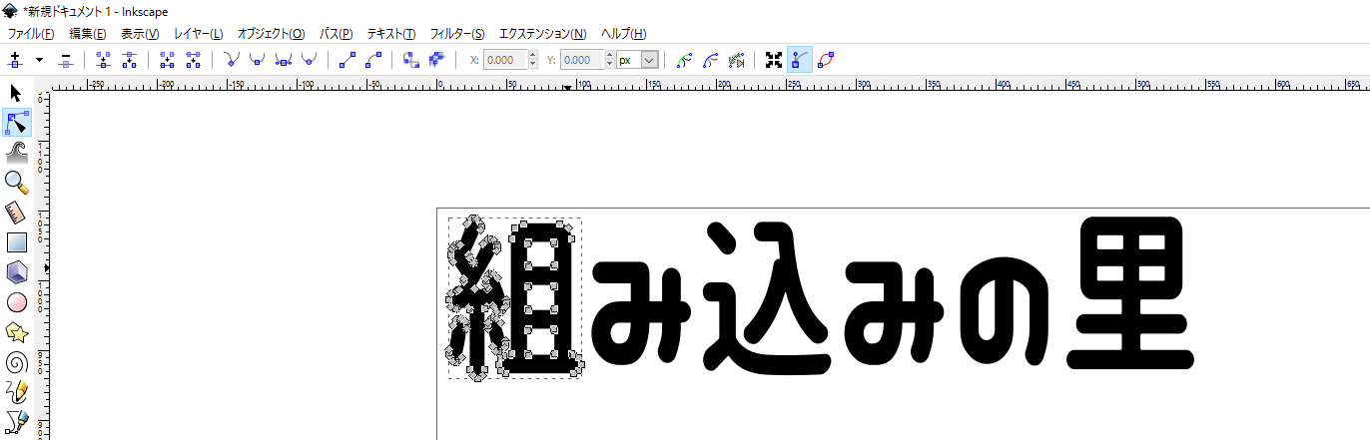Select the Zoom magnifier tool
Viewport: 1370px width, 440px height.
click(16, 182)
